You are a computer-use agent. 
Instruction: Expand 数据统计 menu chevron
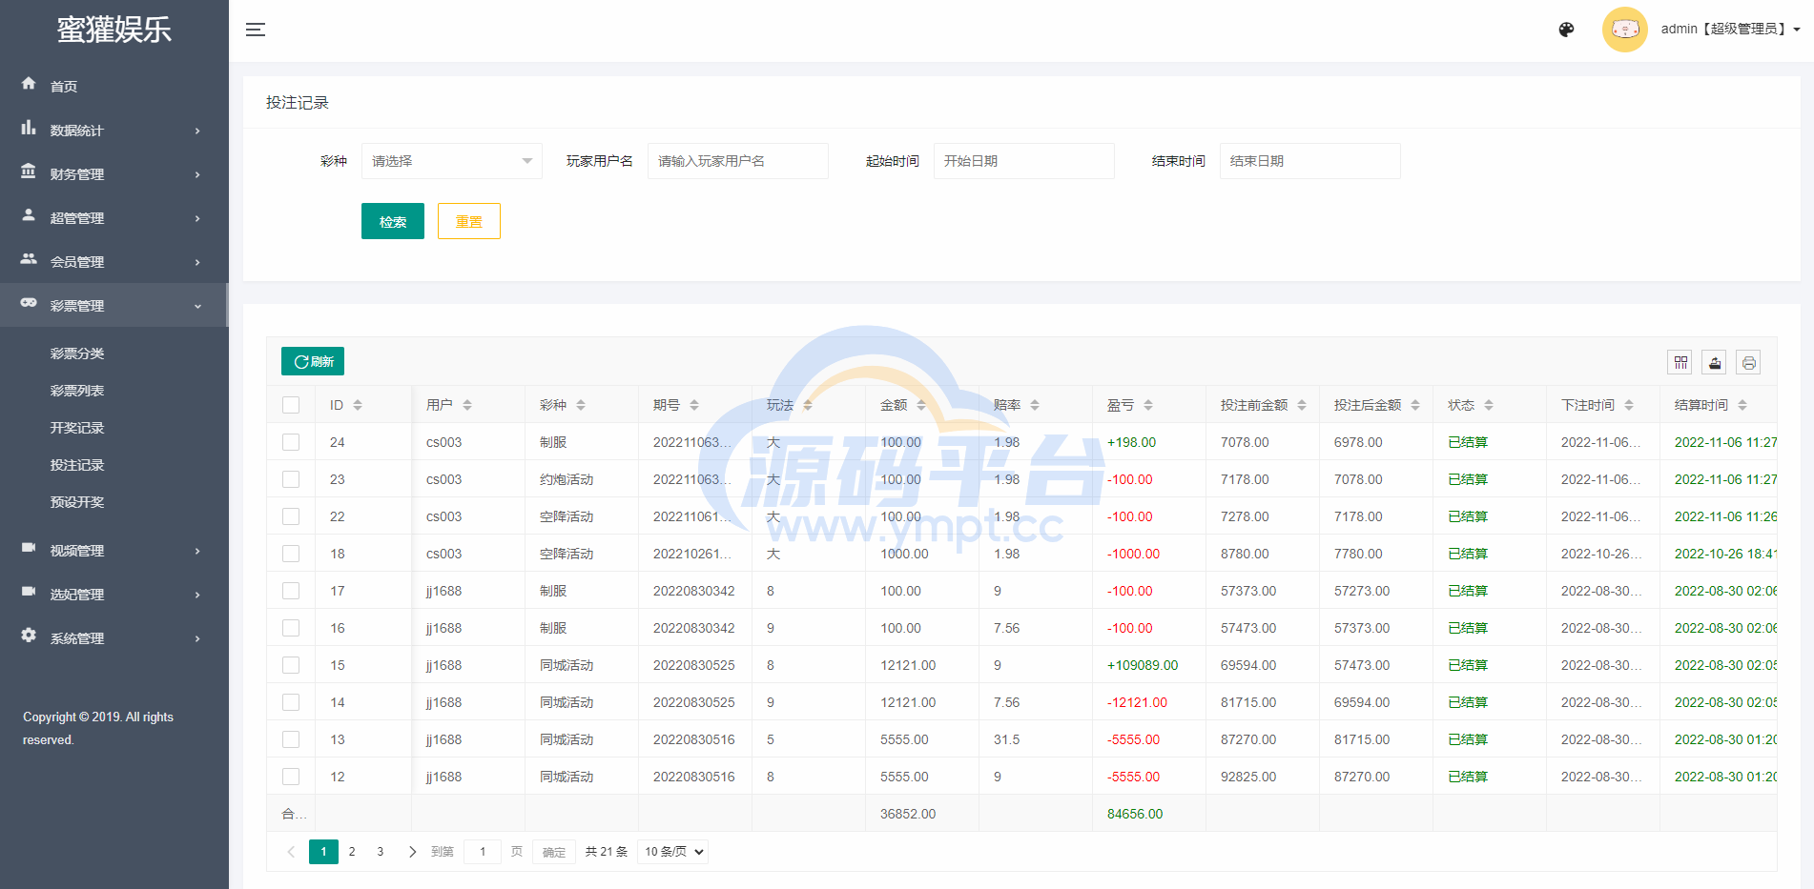(x=197, y=131)
